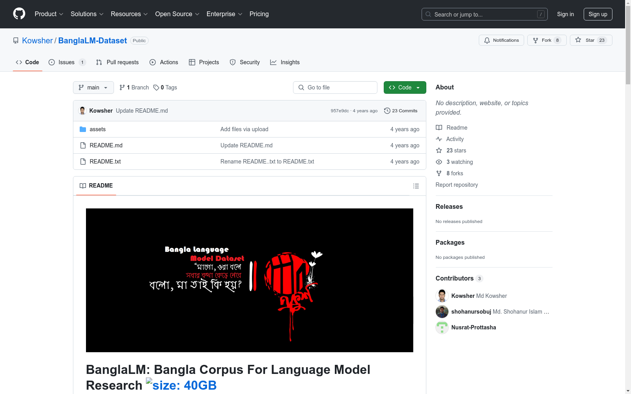Click the tag icon next to 0 Tags

tap(156, 87)
